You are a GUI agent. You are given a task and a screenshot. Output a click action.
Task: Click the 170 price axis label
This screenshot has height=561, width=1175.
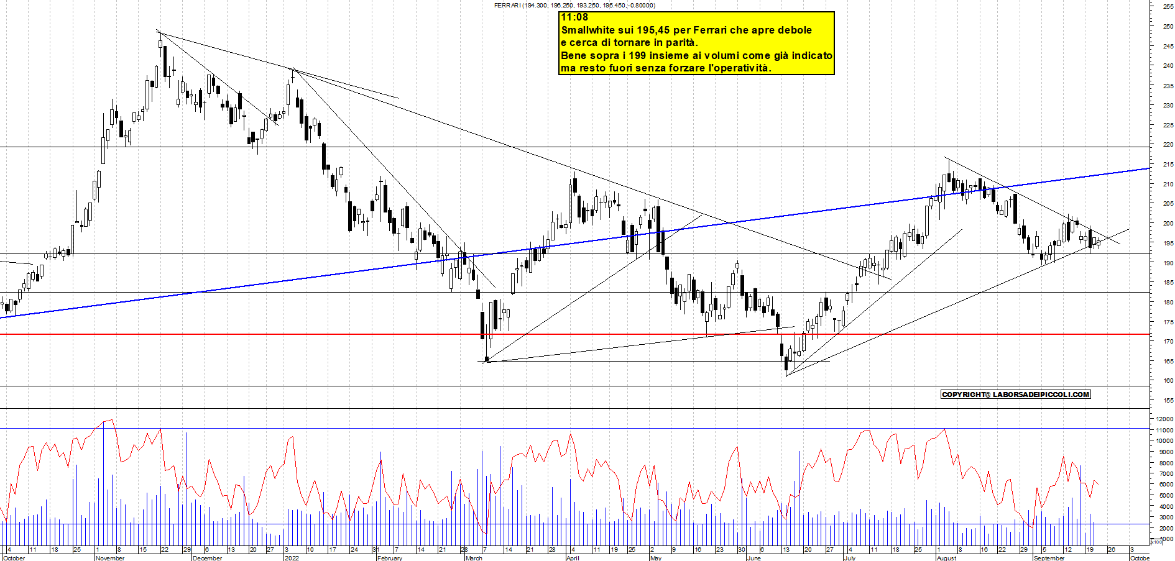pyautogui.click(x=1168, y=342)
